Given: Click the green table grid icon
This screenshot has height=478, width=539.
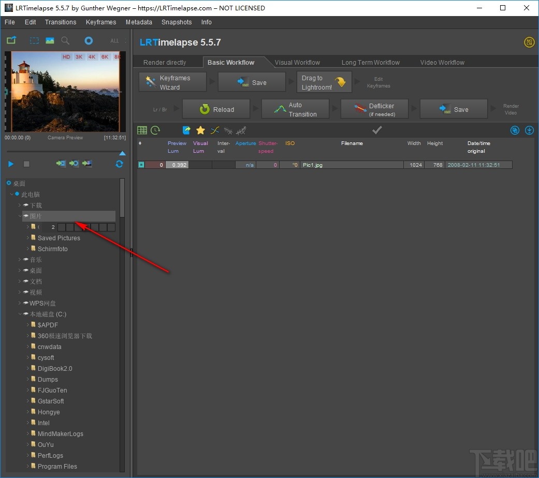Looking at the screenshot, I should (142, 131).
